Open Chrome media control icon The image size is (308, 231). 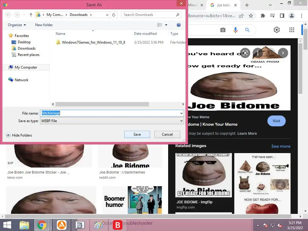[x=273, y=16]
